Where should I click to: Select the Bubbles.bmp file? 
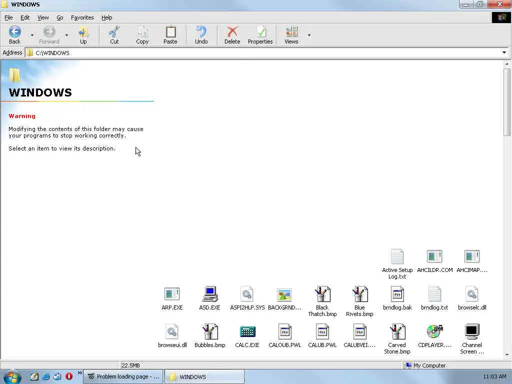(209, 336)
